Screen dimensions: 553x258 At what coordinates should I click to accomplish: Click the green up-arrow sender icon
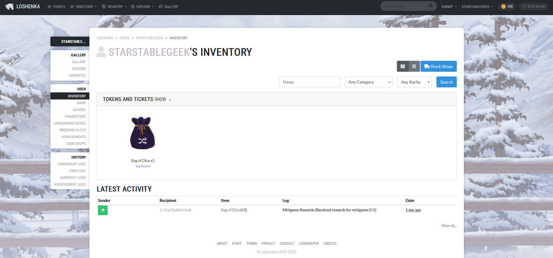(x=103, y=210)
